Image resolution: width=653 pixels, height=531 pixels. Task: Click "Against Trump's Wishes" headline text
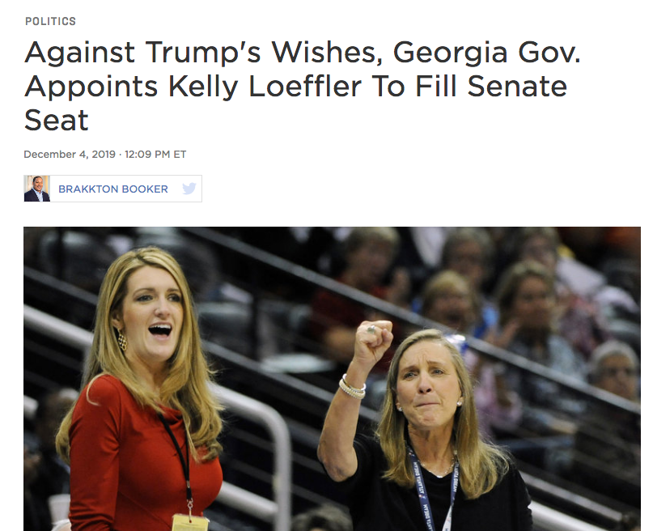203,53
